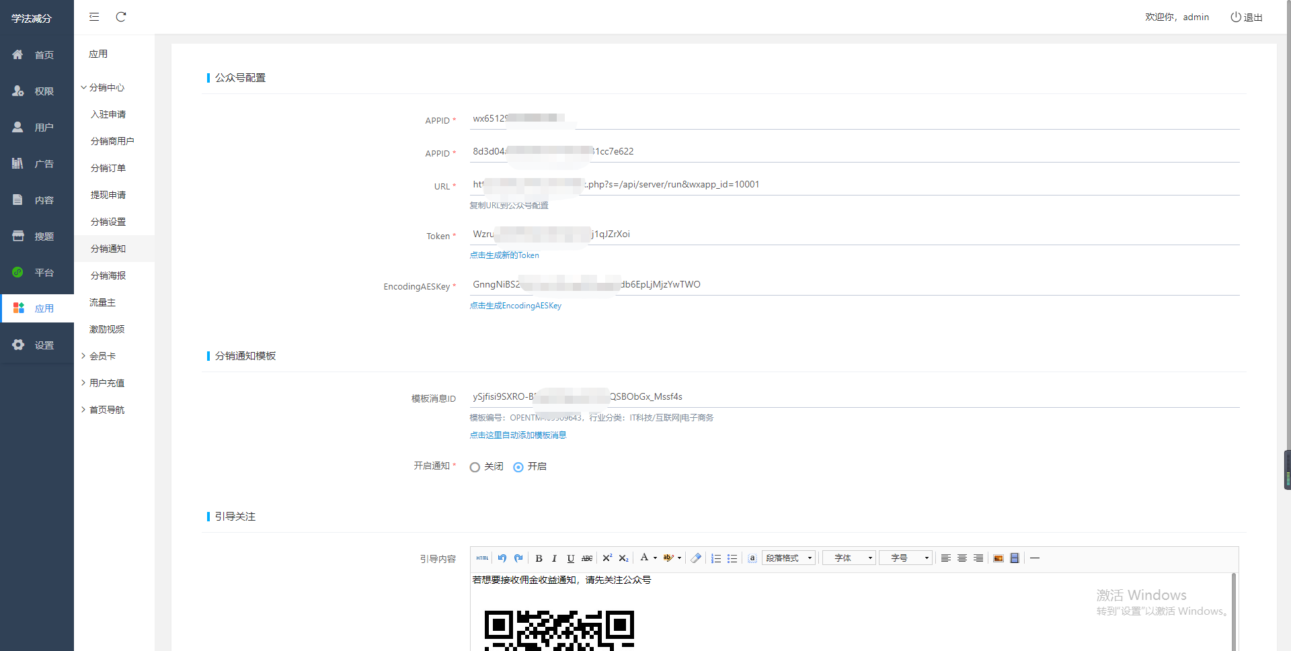The height and width of the screenshot is (651, 1291).
Task: Click the Token input field
Action: 855,234
